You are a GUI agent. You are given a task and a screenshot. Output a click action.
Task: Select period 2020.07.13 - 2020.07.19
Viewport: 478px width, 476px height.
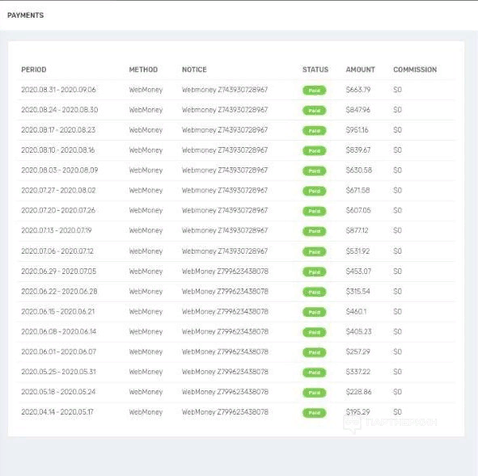56,230
